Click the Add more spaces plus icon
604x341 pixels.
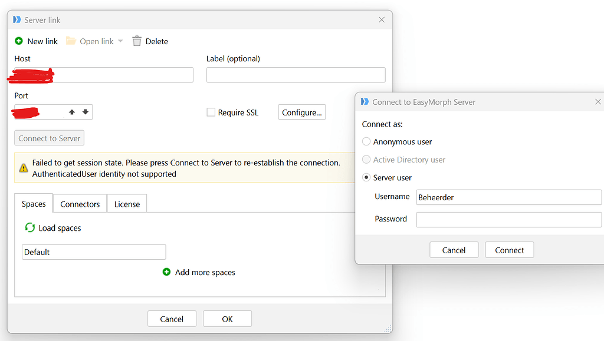point(166,272)
